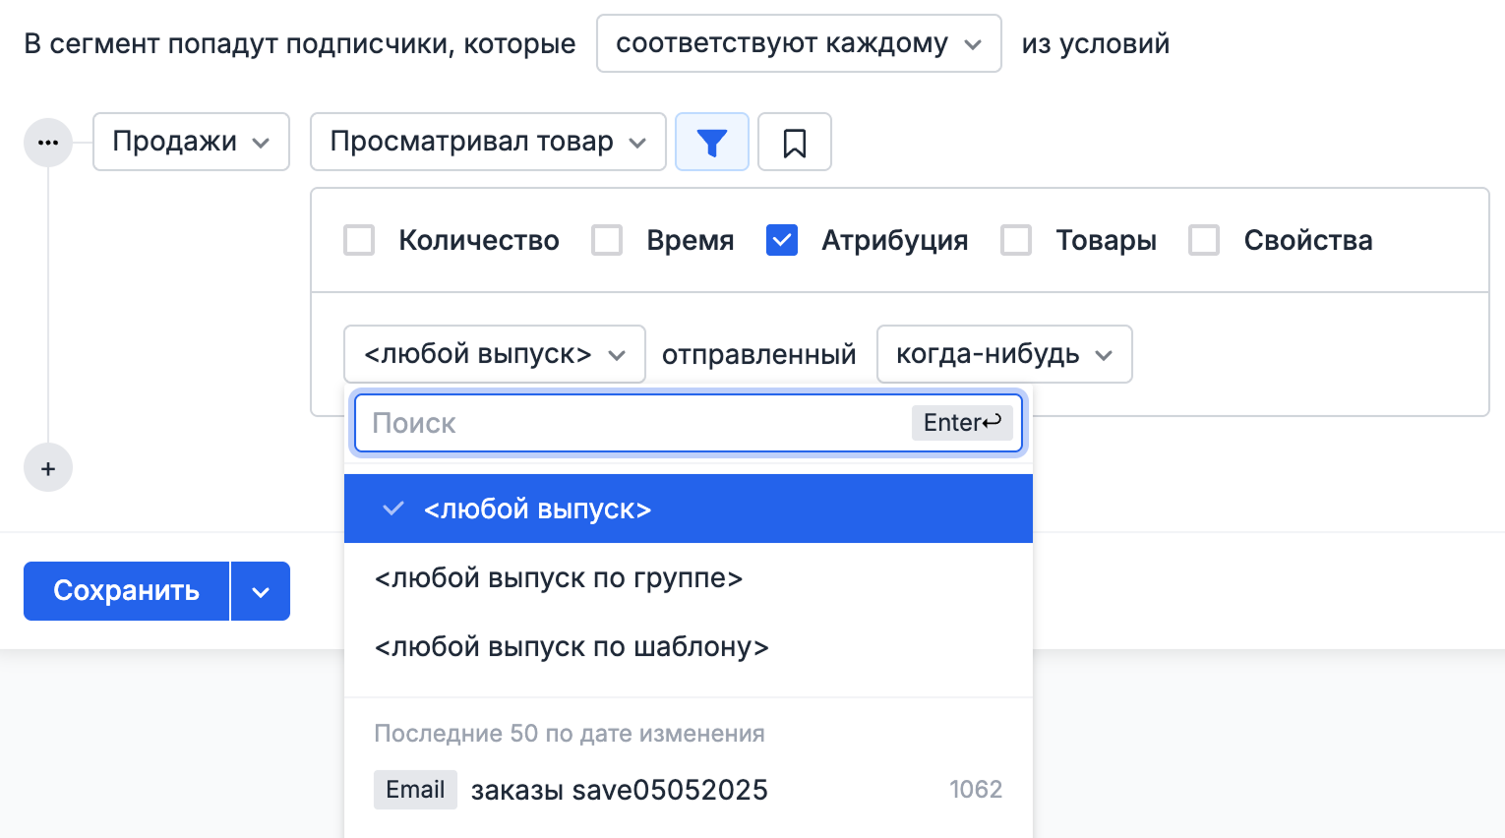Screen dimensions: 1505x838
Task: Select <любой выпуск по группе> option
Action: (x=559, y=578)
